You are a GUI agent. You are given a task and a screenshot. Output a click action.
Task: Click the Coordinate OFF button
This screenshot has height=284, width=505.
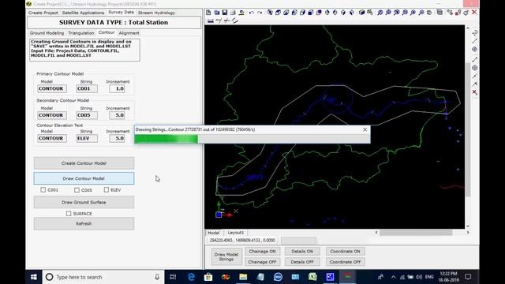(346, 262)
